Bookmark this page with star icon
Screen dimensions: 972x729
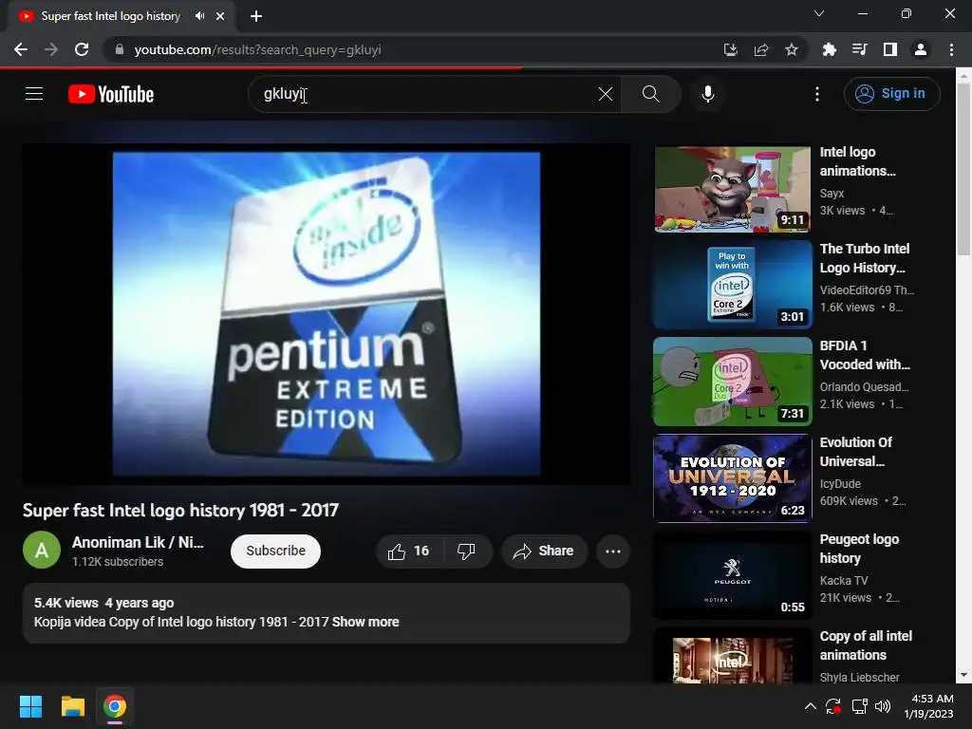click(792, 49)
